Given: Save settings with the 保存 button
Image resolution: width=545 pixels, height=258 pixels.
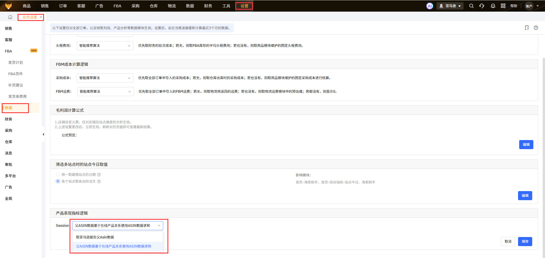Looking at the screenshot, I should pyautogui.click(x=525, y=242).
